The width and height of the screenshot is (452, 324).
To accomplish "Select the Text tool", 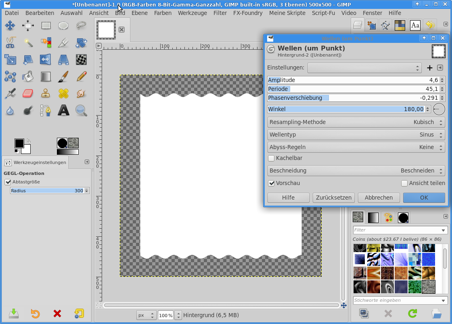I will (63, 110).
